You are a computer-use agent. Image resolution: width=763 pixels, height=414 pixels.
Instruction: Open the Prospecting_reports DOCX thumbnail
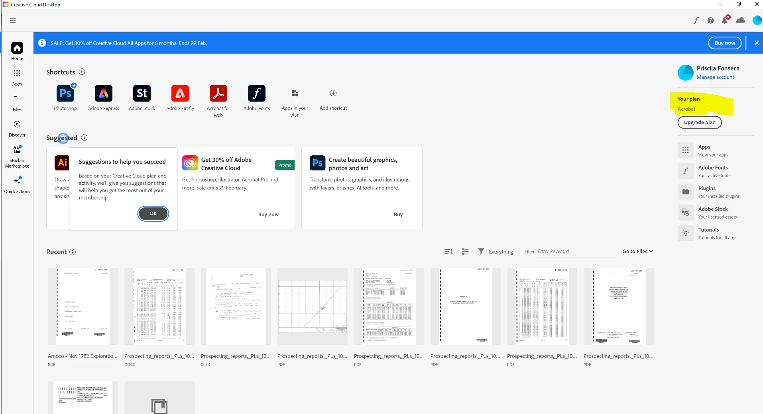pyautogui.click(x=159, y=306)
